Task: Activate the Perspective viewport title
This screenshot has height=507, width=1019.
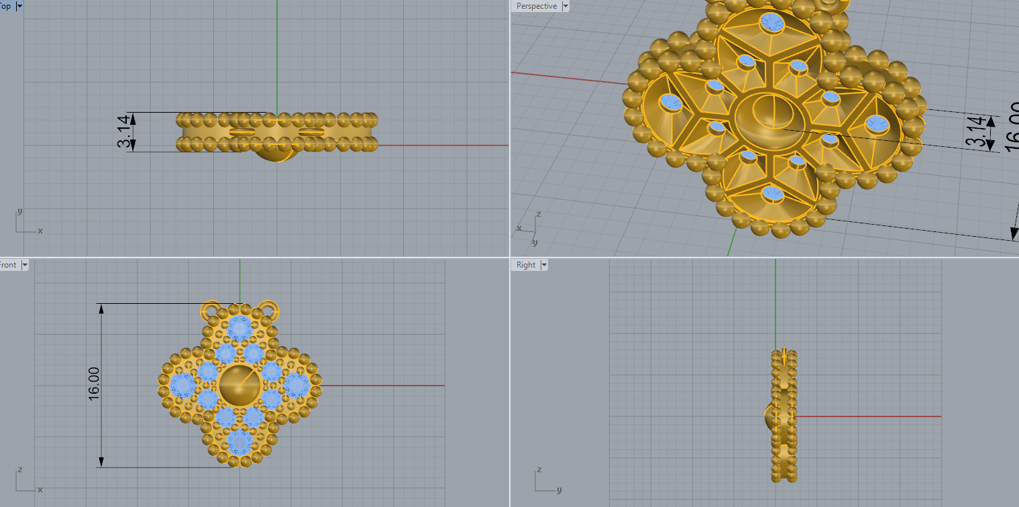Action: [x=537, y=6]
